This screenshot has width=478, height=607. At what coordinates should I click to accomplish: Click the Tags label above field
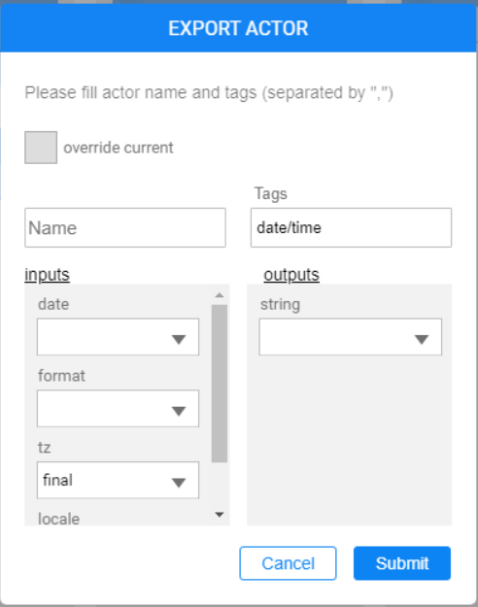tap(271, 193)
